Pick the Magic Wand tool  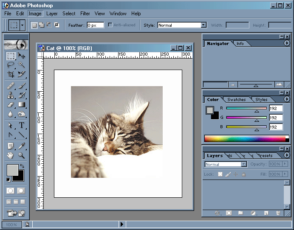point(22,65)
